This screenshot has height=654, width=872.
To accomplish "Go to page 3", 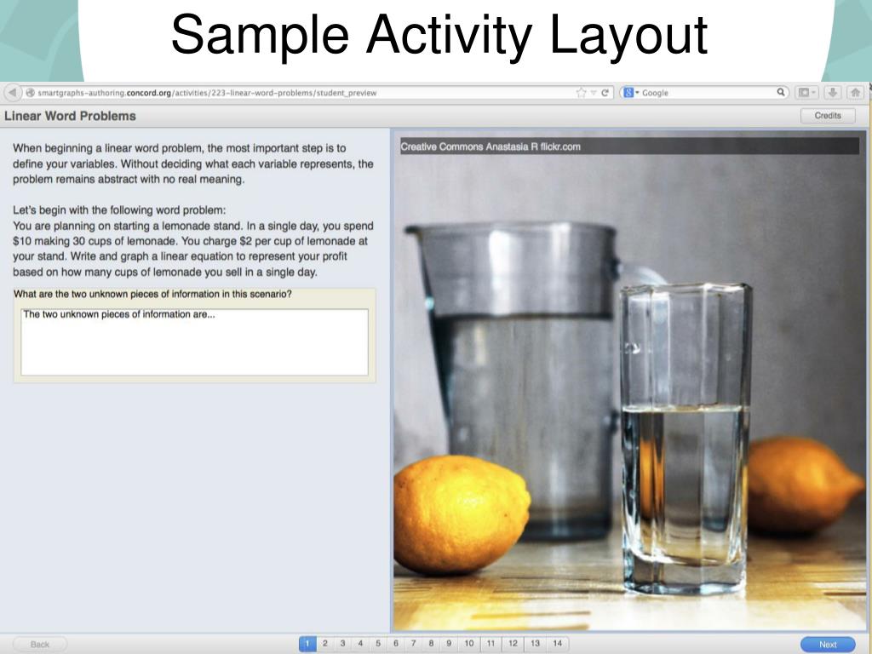I will tap(342, 644).
